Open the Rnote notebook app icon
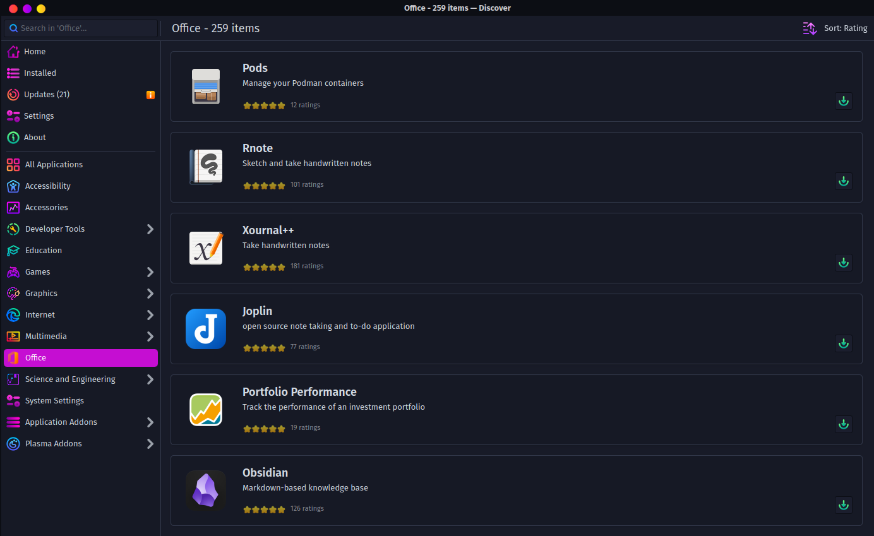This screenshot has height=536, width=874. (x=206, y=167)
